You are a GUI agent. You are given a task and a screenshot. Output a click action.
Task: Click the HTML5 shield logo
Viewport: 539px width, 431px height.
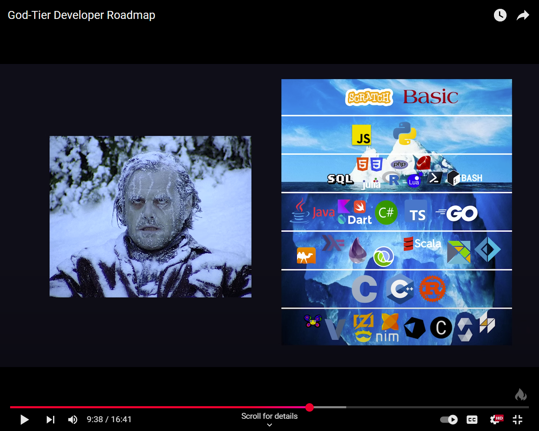click(x=363, y=164)
